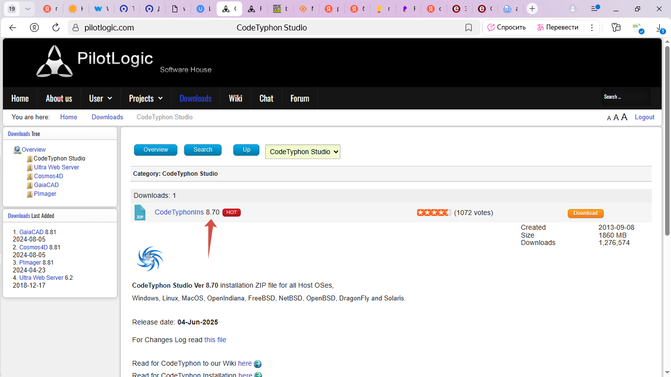Click the blue Overview button
The width and height of the screenshot is (671, 377).
tap(156, 150)
